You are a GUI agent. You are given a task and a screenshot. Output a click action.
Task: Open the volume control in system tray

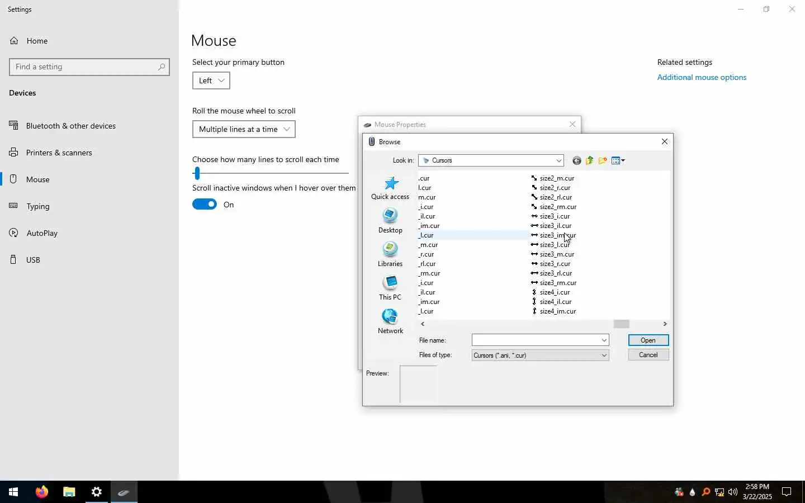tap(733, 492)
